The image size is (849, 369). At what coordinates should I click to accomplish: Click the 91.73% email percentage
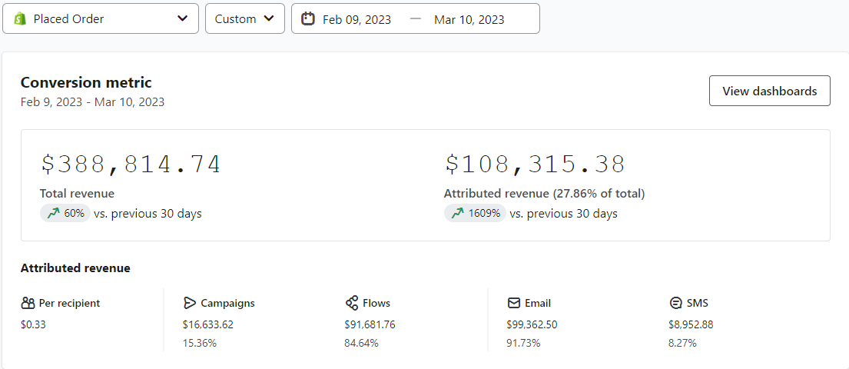pyautogui.click(x=523, y=343)
